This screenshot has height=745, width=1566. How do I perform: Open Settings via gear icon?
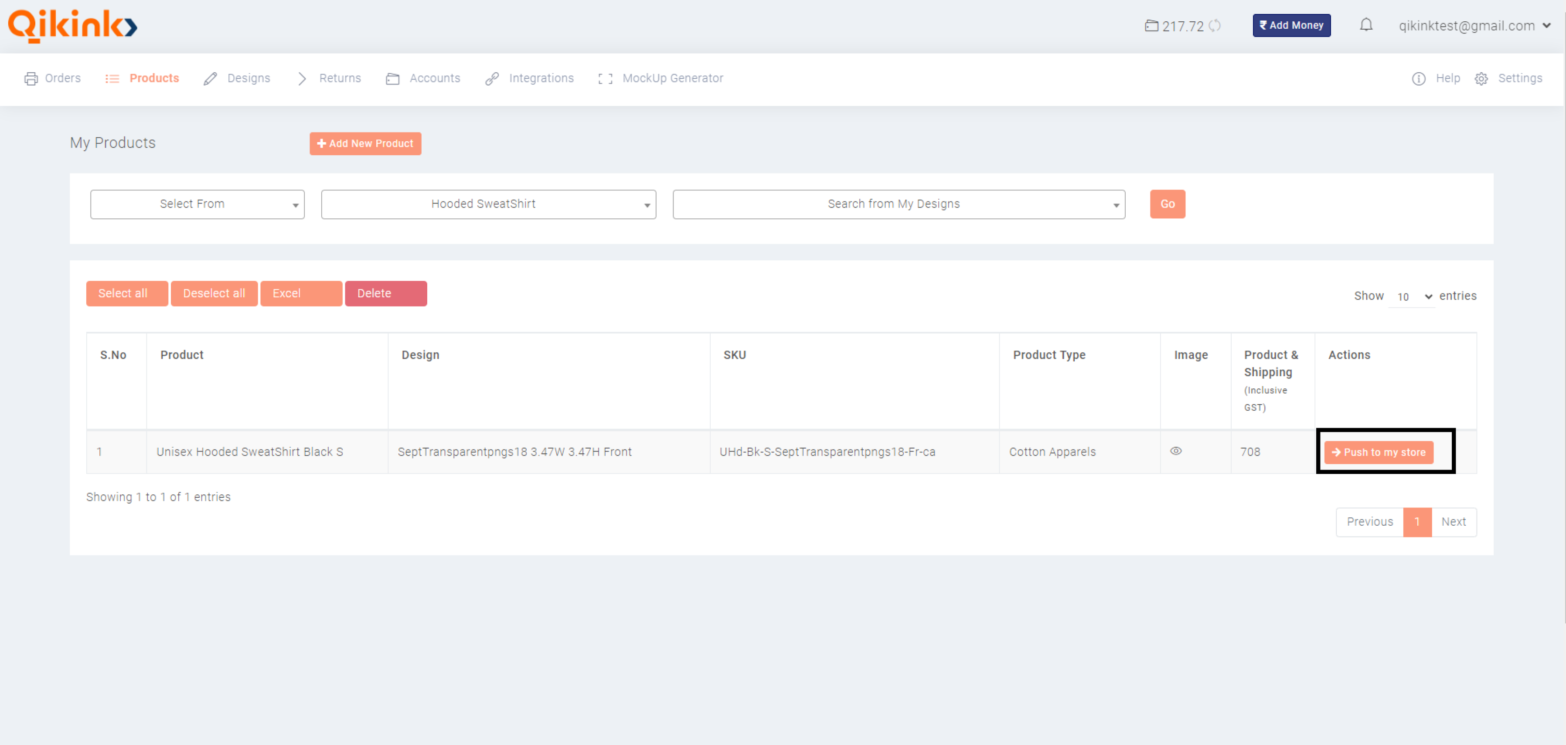point(1481,78)
